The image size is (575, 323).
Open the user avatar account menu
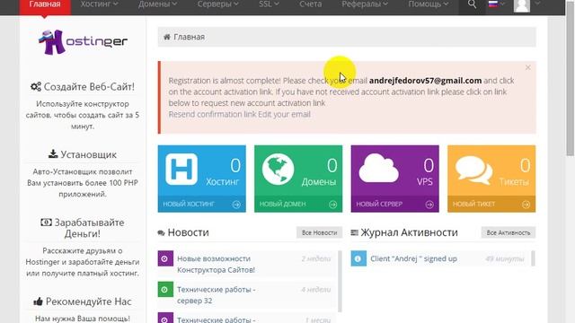pos(526,5)
